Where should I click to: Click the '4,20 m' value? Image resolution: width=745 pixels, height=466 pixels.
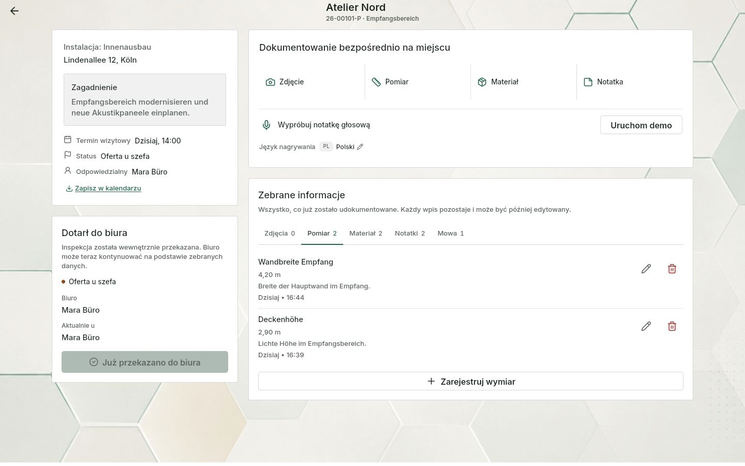pos(269,275)
